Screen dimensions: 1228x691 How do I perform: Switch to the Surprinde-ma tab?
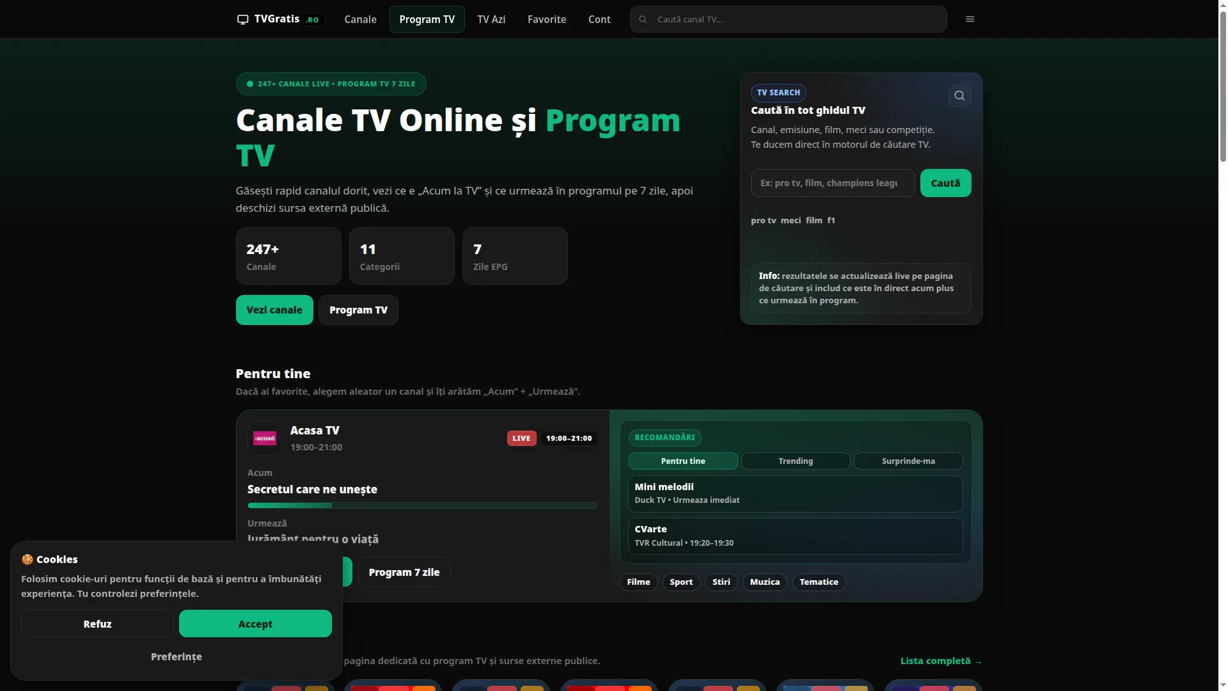908,461
